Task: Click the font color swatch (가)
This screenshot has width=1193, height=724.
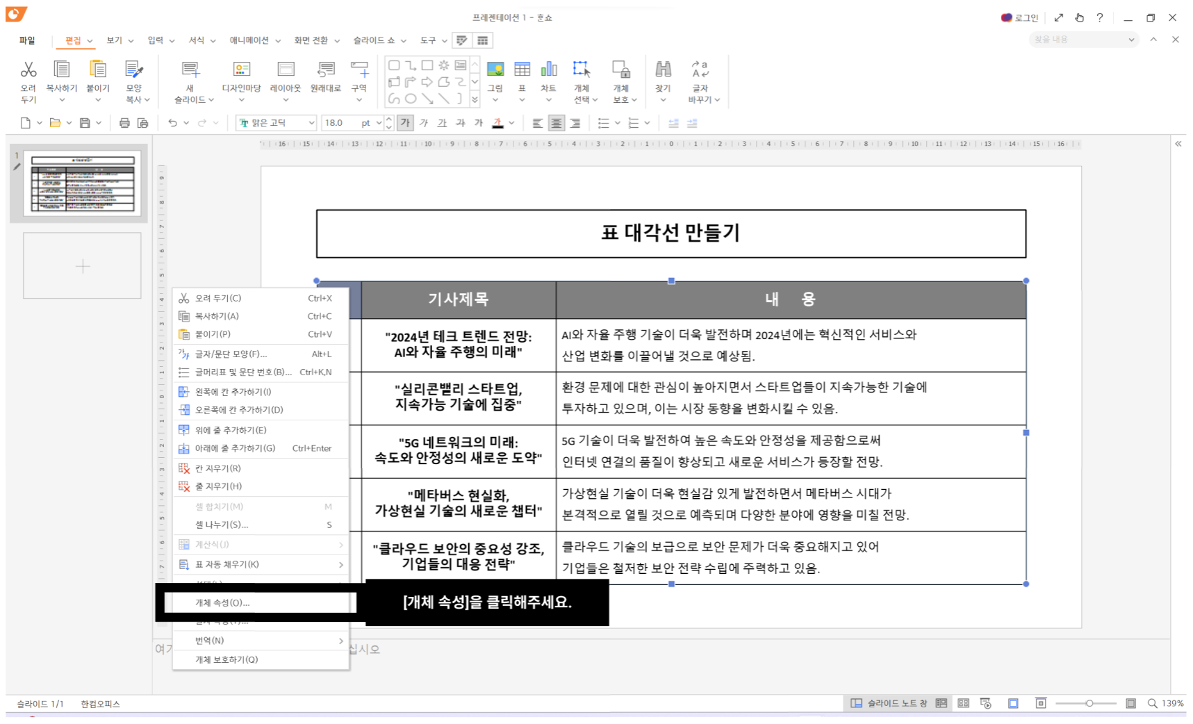Action: point(497,123)
